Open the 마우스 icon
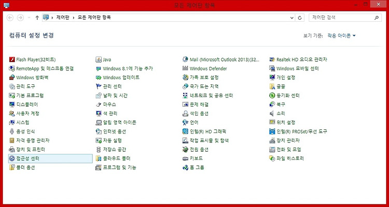The image size is (389, 207). click(x=99, y=105)
